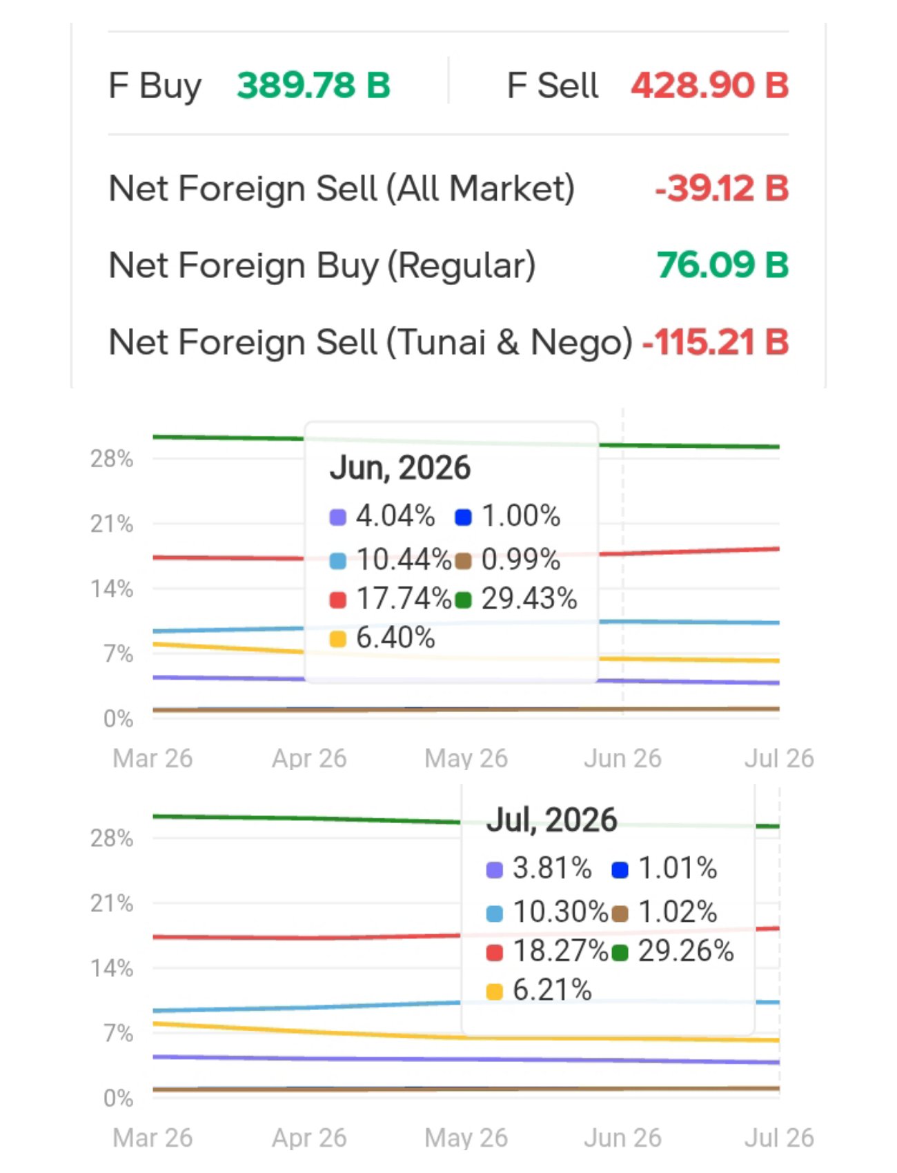Click red swatch beside 17.74%
The width and height of the screenshot is (897, 1173).
pyautogui.click(x=337, y=600)
